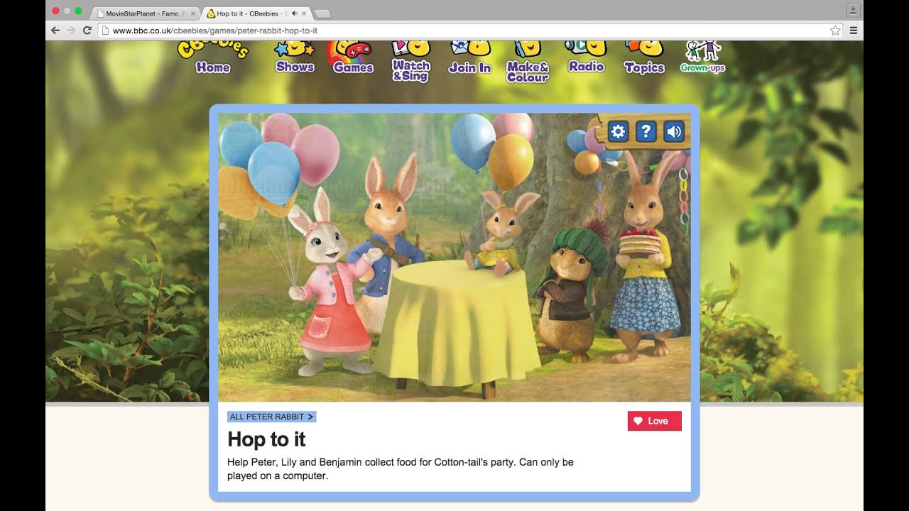Open Make & Colour section

pyautogui.click(x=528, y=62)
